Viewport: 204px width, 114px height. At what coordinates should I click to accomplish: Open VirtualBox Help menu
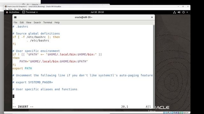pos(29,9)
